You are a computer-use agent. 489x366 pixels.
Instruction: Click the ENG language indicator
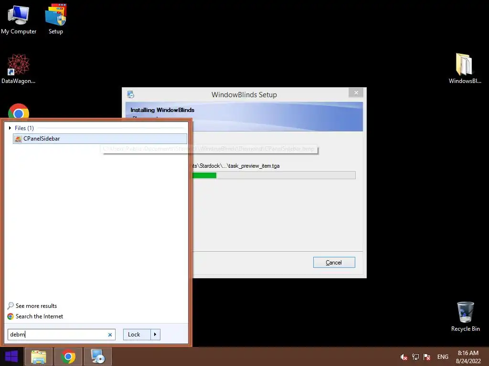[x=443, y=357]
